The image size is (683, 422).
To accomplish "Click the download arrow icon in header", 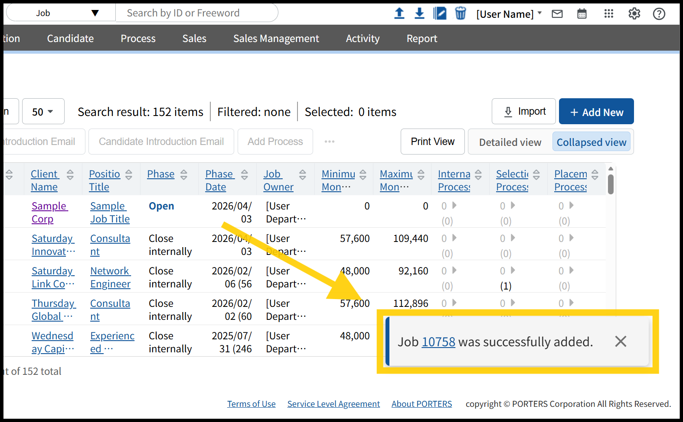I will click(419, 13).
